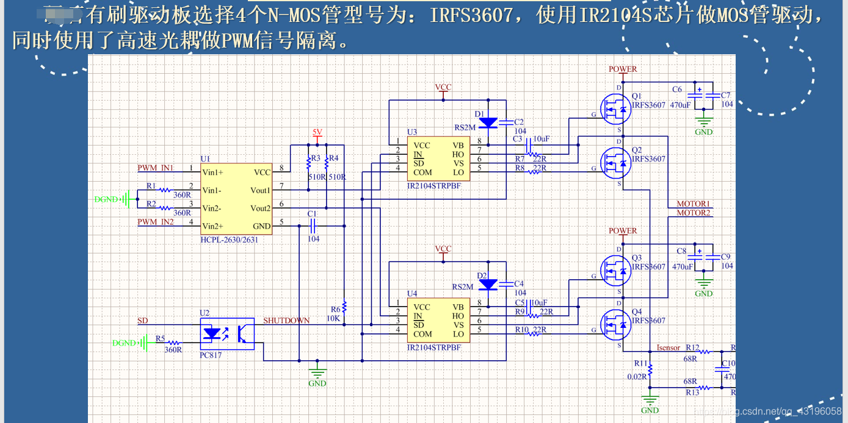This screenshot has height=423, width=848.
Task: Click ground symbol below C6 and C7
Action: (x=704, y=121)
